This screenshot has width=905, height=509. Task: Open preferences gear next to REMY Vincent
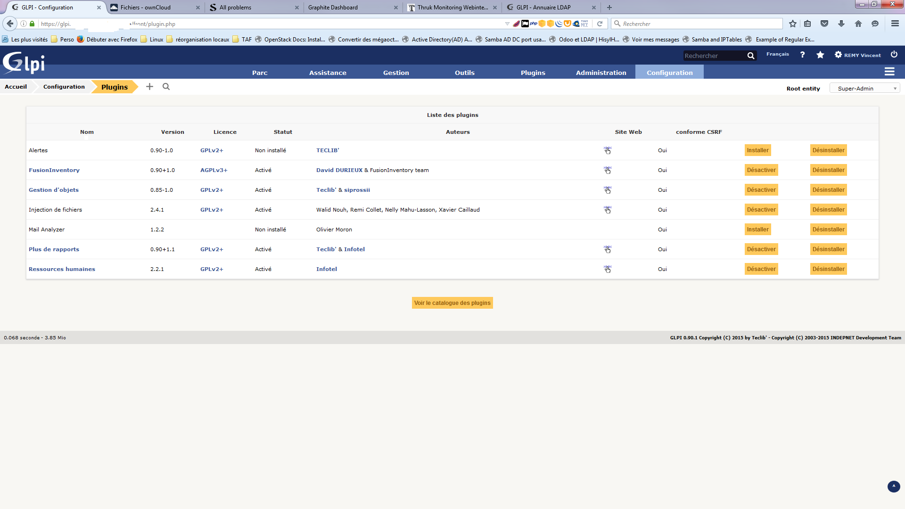pyautogui.click(x=838, y=55)
